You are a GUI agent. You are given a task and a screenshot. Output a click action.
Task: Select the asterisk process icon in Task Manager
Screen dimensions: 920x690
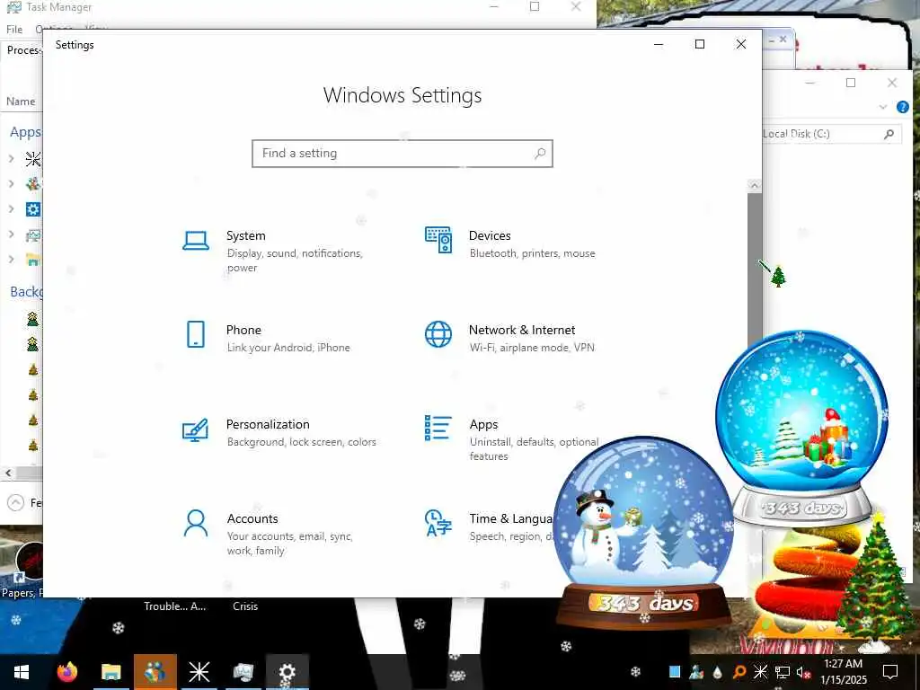(33, 158)
